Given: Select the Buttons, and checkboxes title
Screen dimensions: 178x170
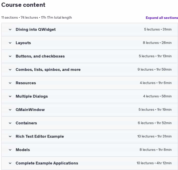Looking at the screenshot, I should [40, 56].
